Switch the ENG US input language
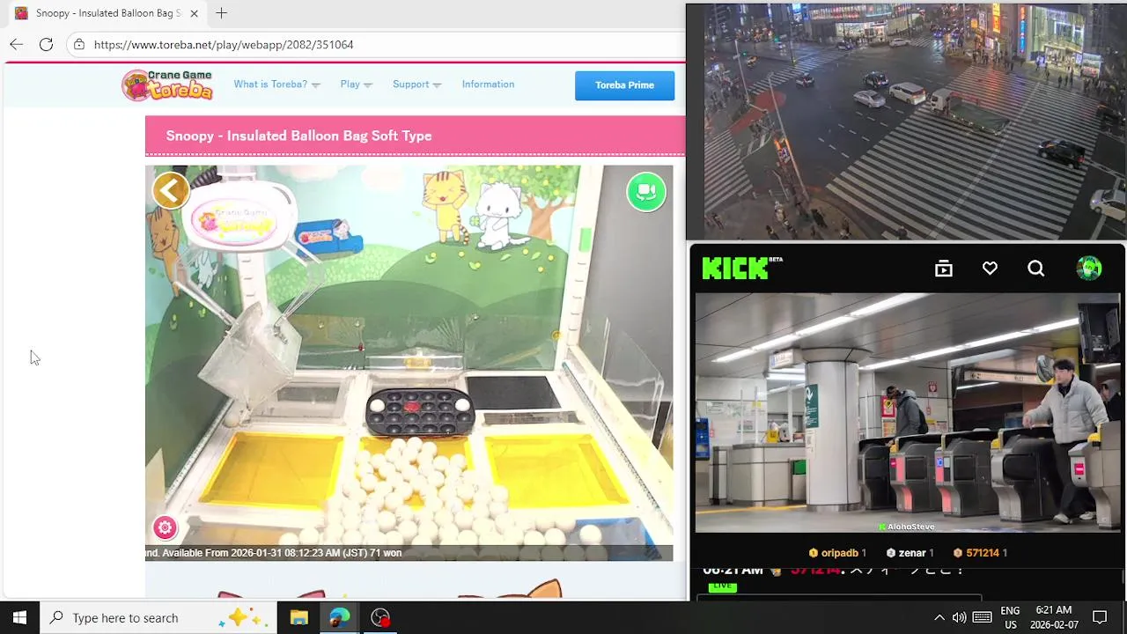 (1010, 617)
